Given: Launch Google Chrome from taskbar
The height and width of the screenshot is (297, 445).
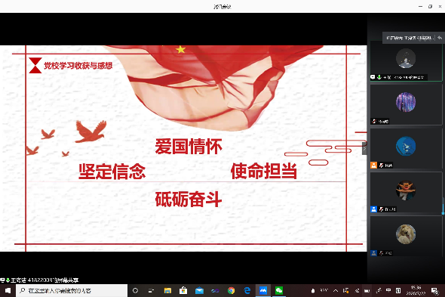Looking at the screenshot, I should 232,290.
